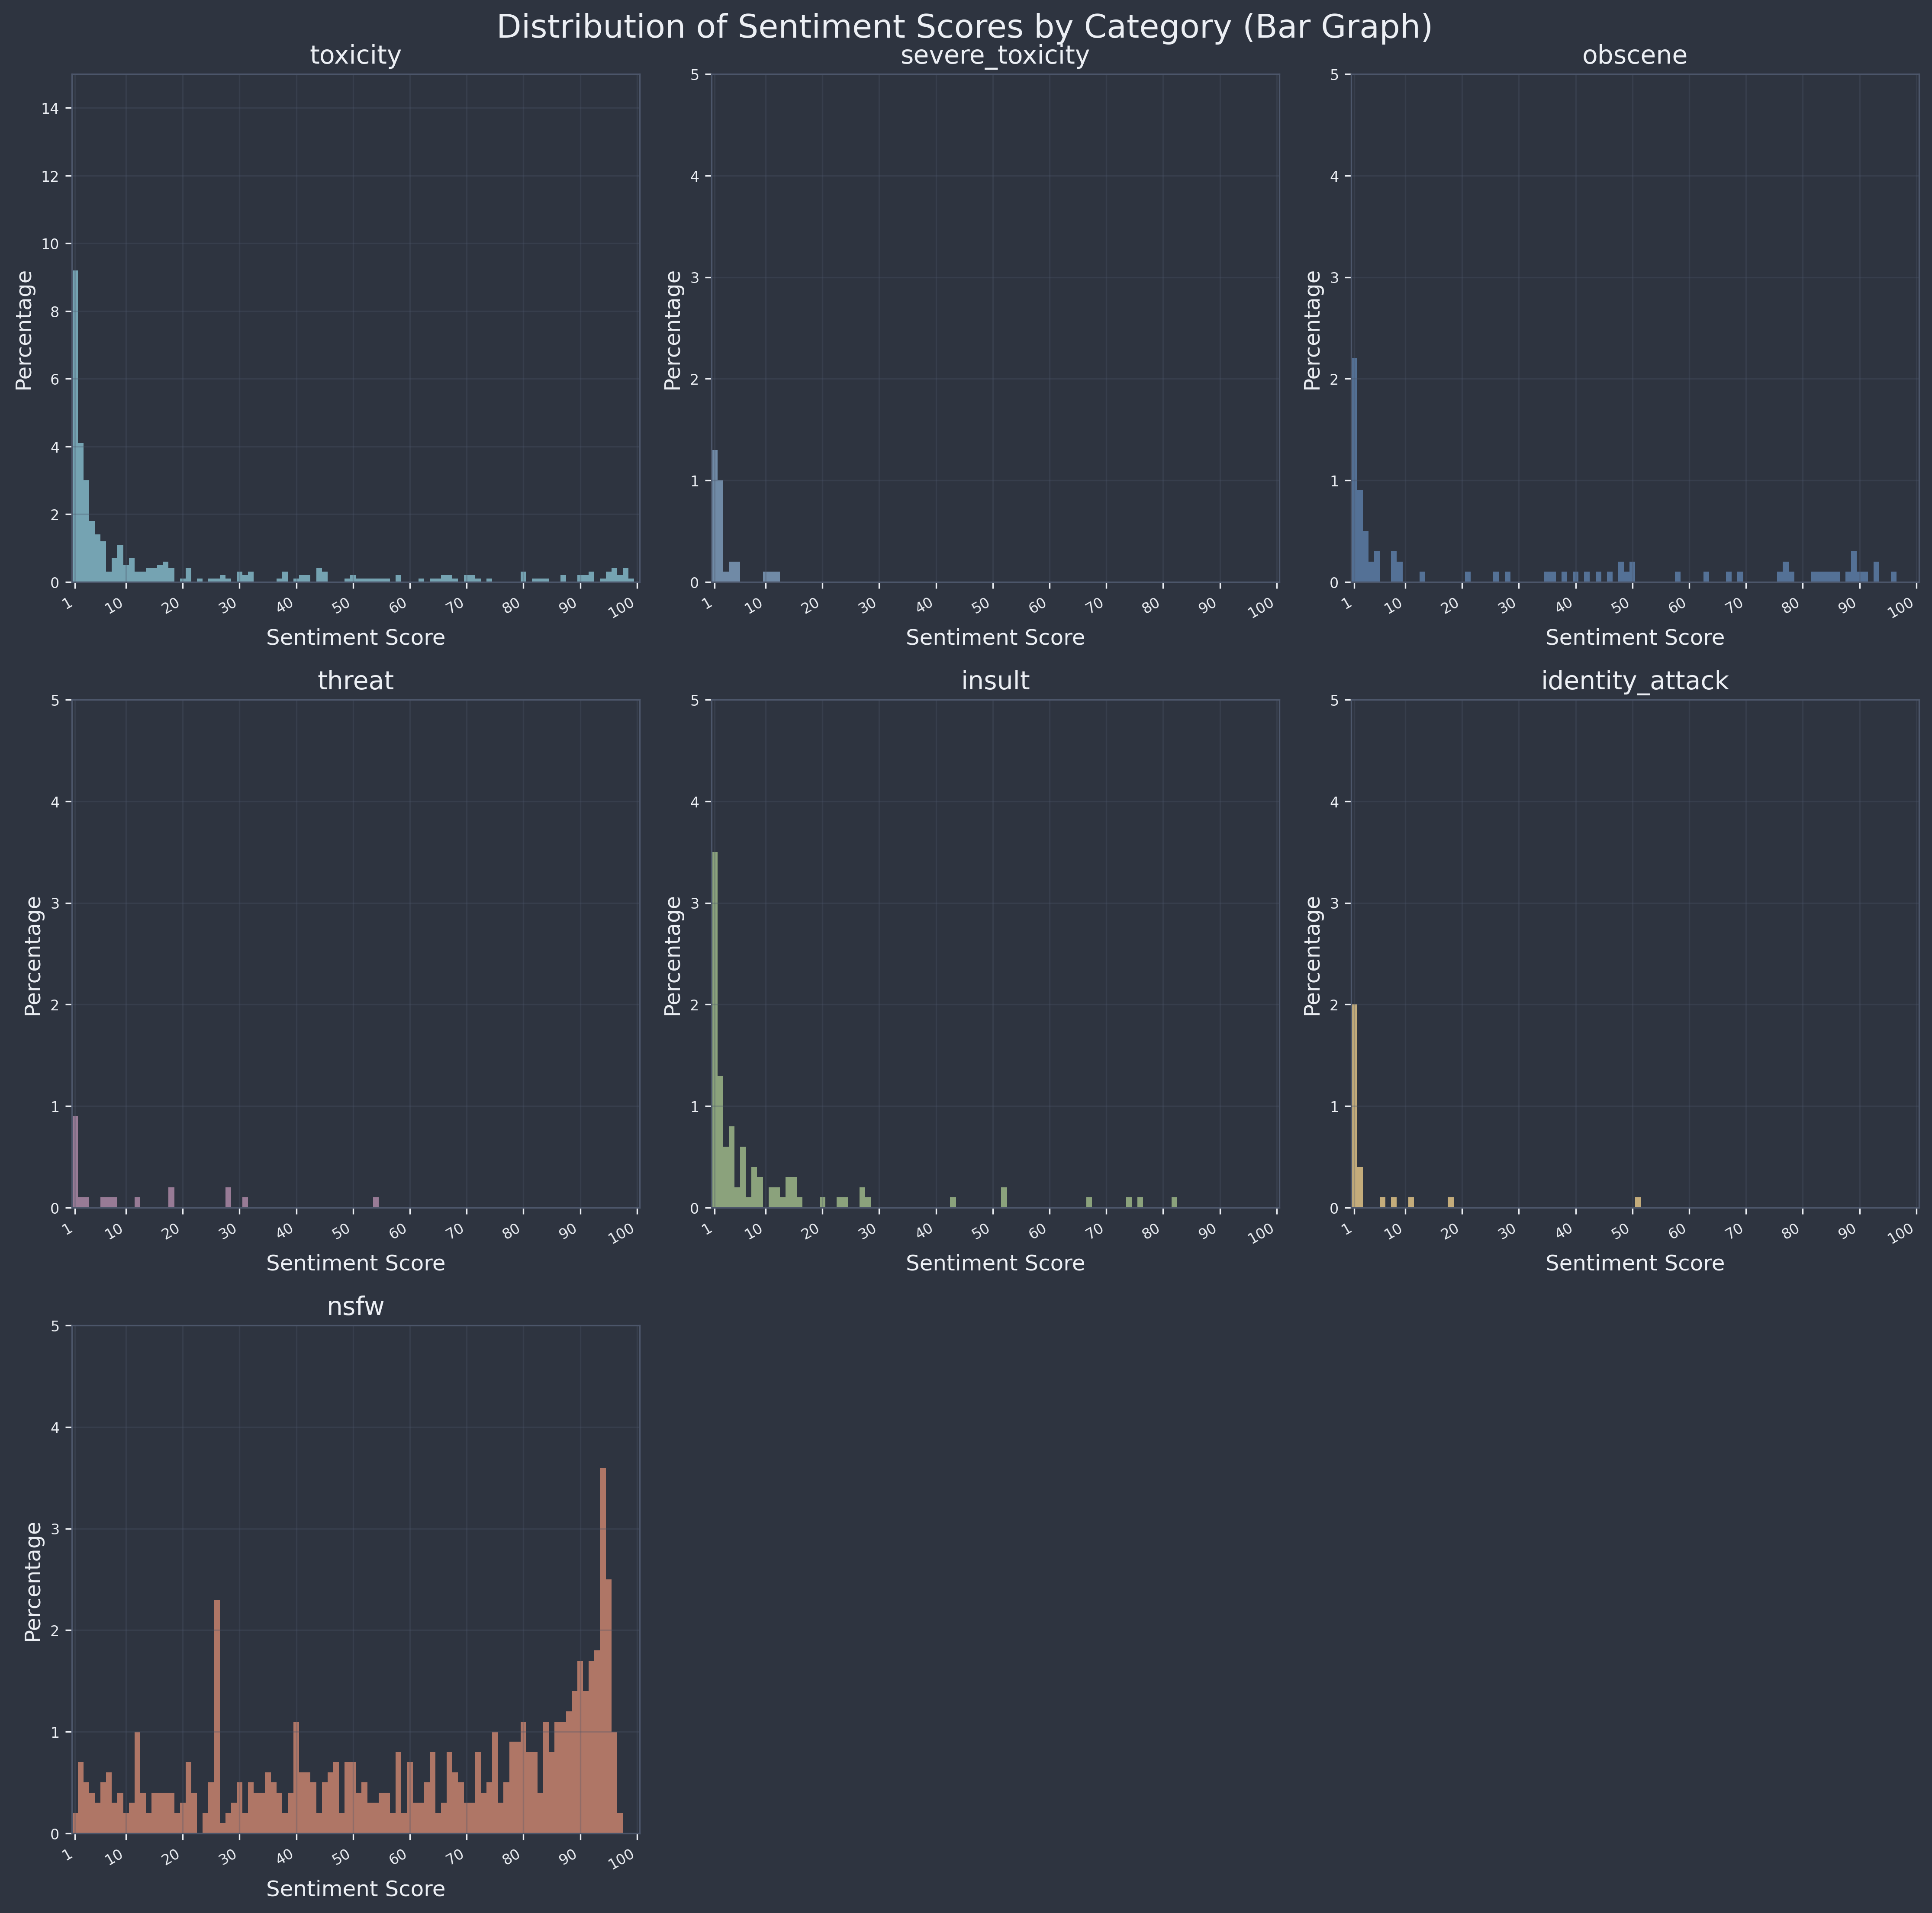Click the threat chart's 'Sentiment Score' label

pos(356,1263)
